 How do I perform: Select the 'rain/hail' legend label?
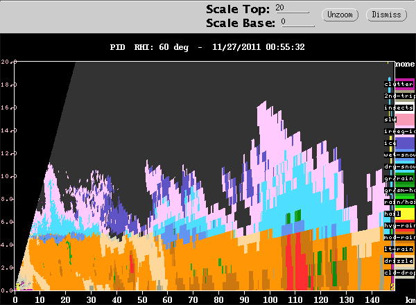(400, 202)
